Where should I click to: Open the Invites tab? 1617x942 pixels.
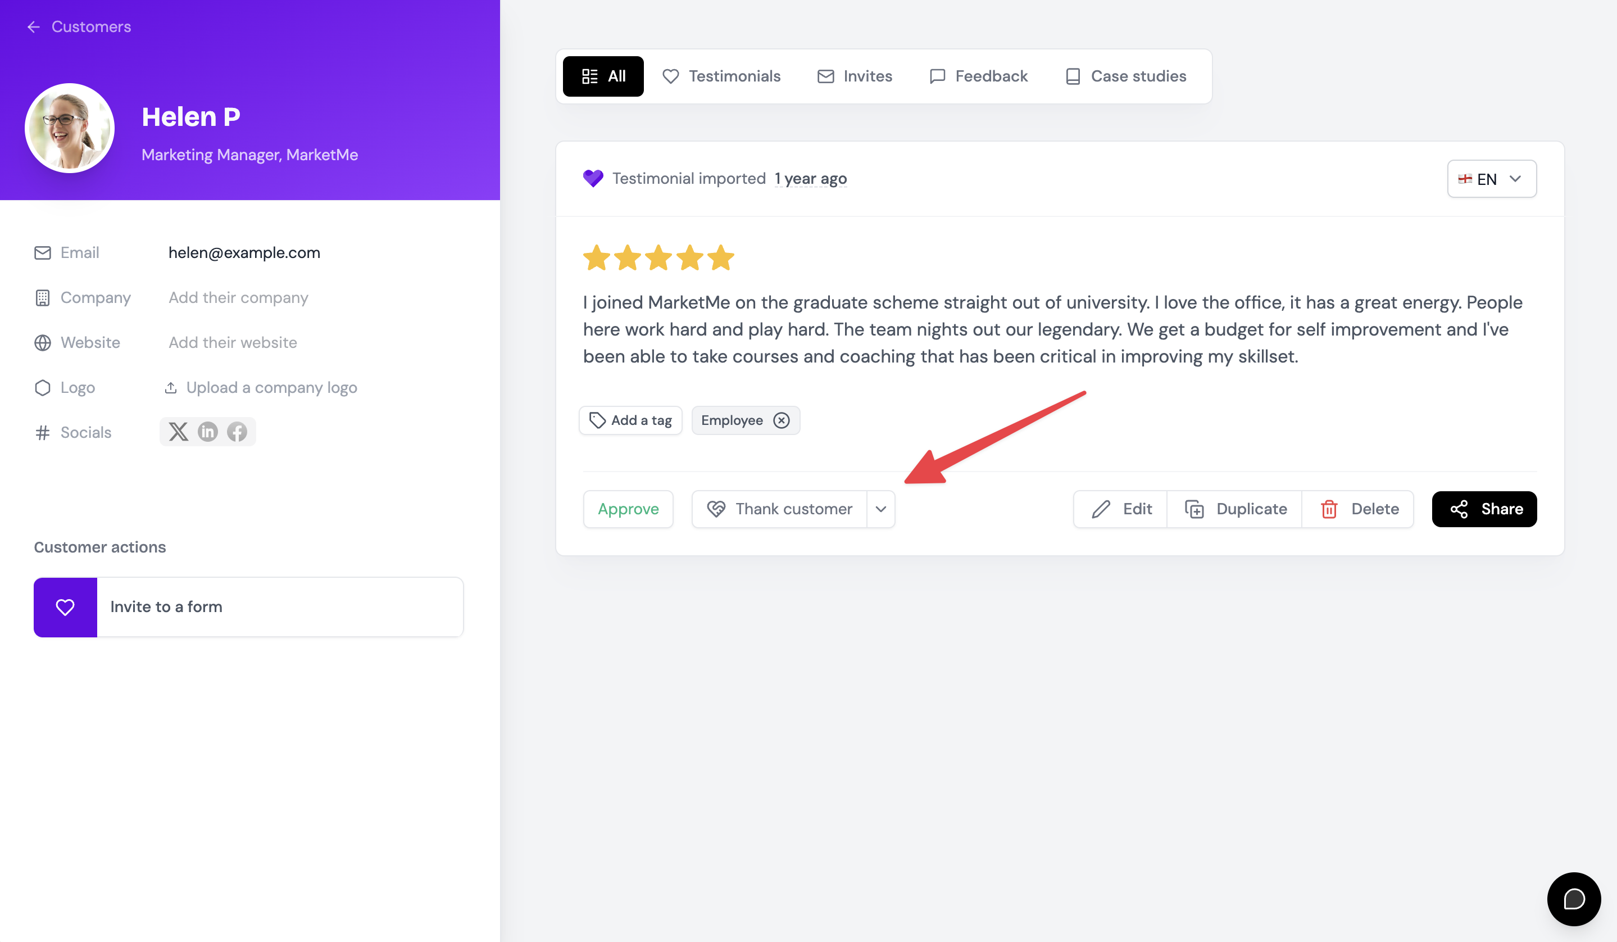(854, 76)
